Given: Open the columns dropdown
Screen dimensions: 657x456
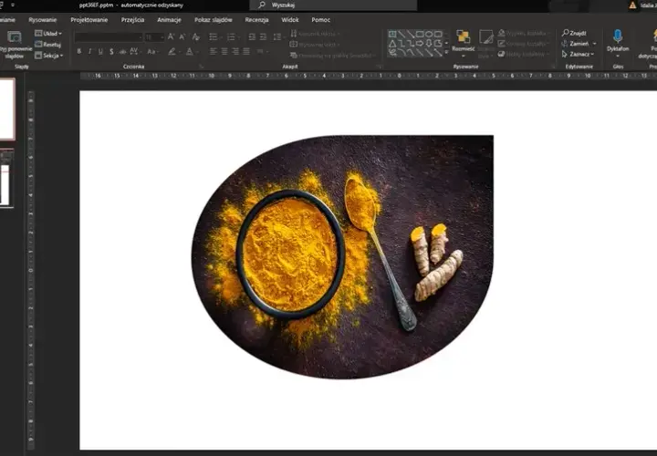Looking at the screenshot, I should pos(261,51).
